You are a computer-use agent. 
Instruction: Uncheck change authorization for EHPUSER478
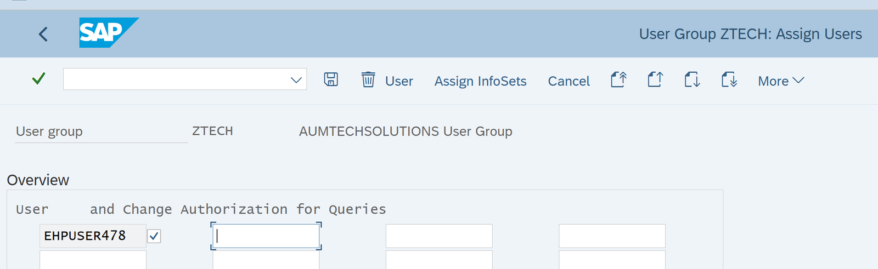coord(154,236)
